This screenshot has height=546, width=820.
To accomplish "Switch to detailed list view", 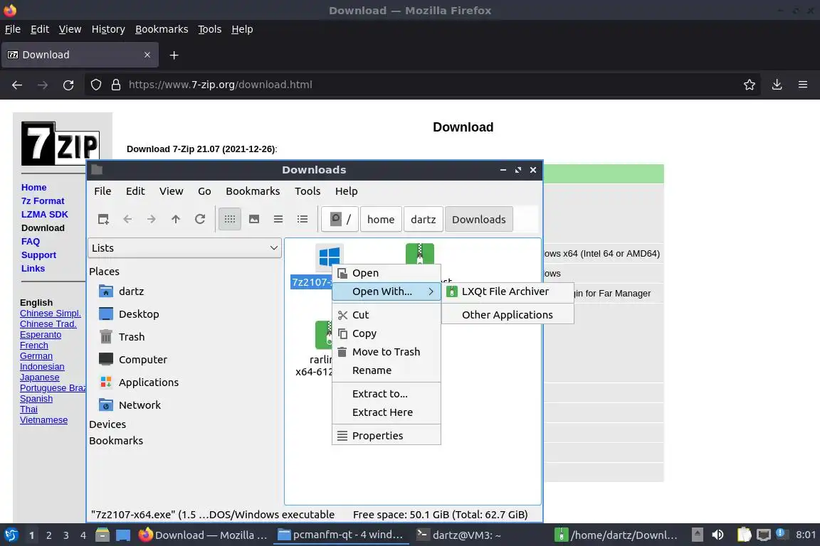I will (303, 220).
